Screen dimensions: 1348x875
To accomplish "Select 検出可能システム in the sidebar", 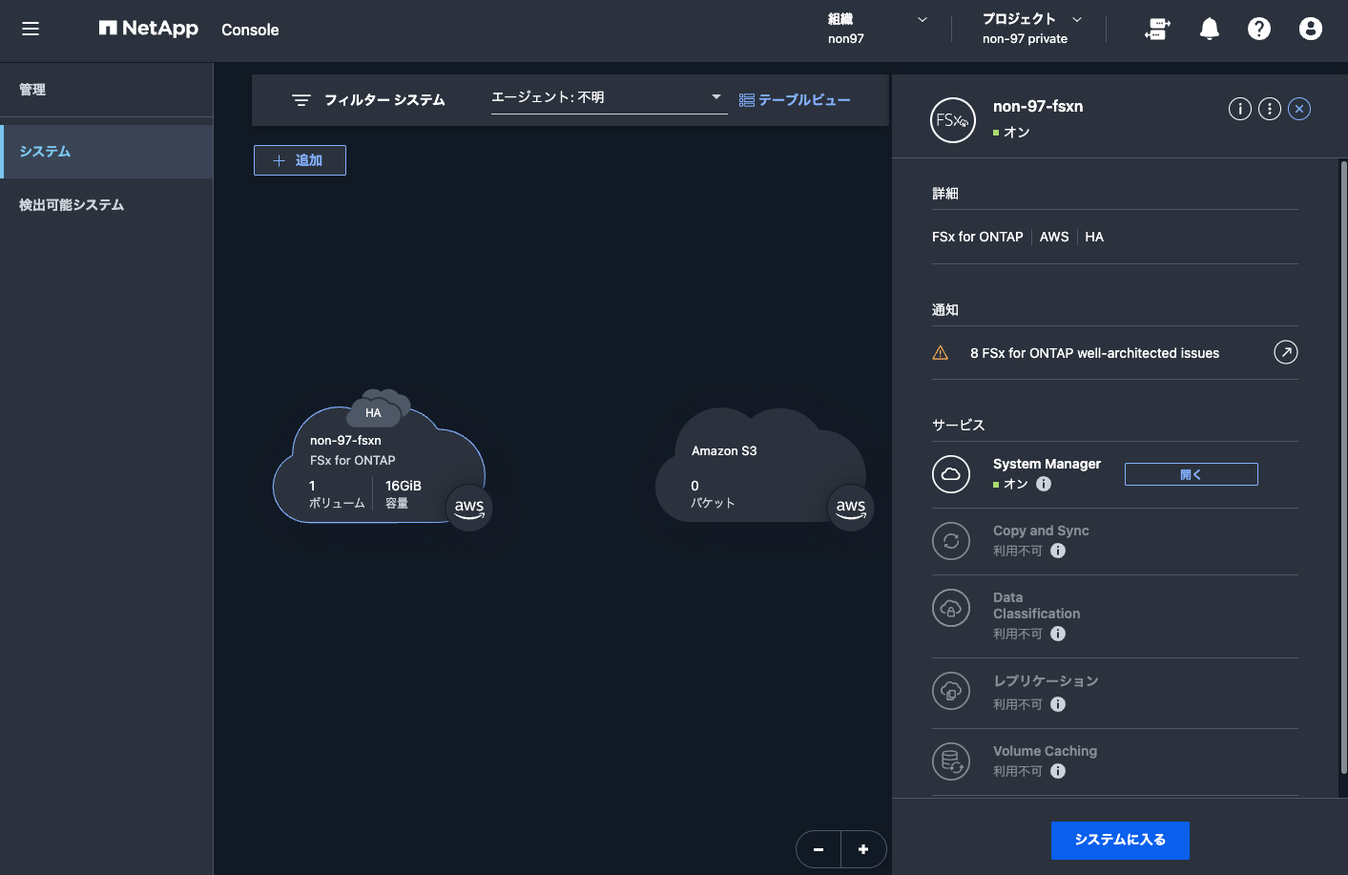I will point(107,205).
